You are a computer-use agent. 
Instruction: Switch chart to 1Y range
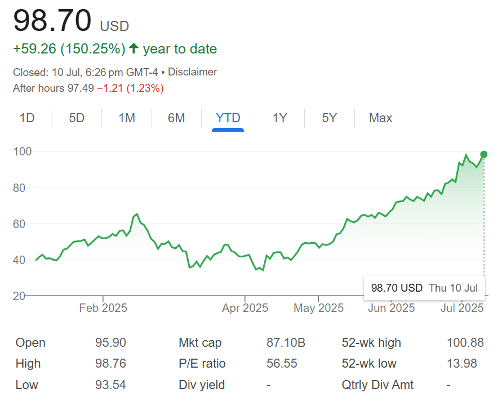point(280,118)
